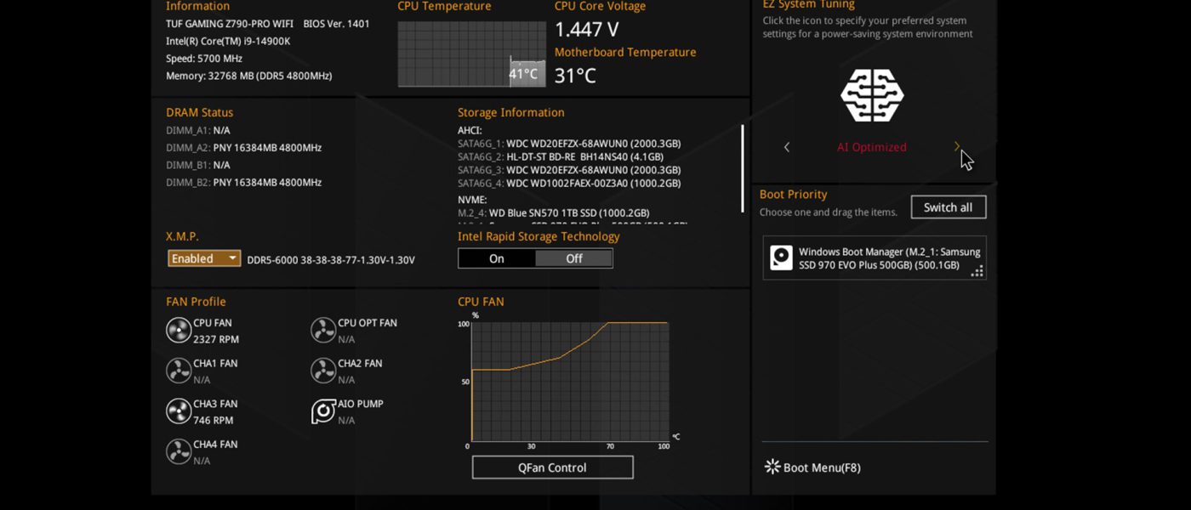Click the M.2_4 WD Blue SN570 entry
The width and height of the screenshot is (1191, 510).
point(554,212)
